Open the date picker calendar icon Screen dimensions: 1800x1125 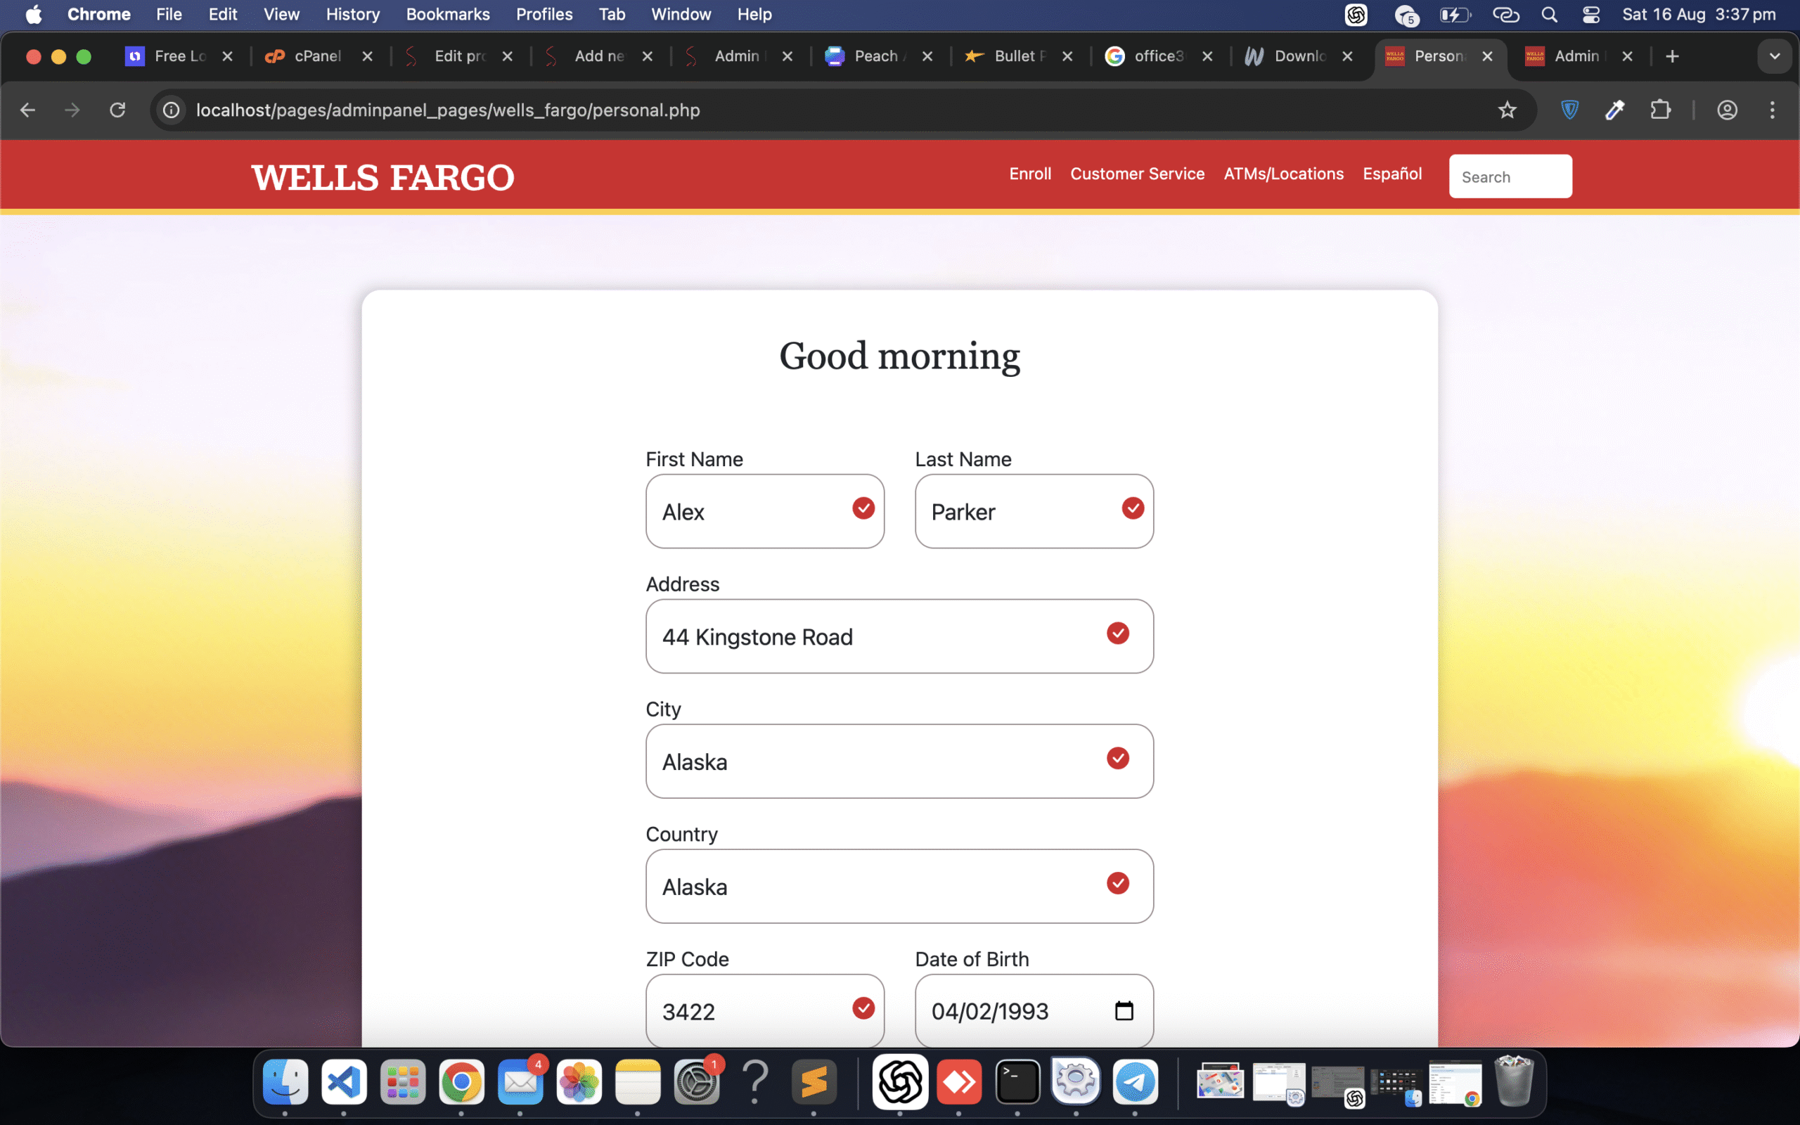(1124, 1010)
